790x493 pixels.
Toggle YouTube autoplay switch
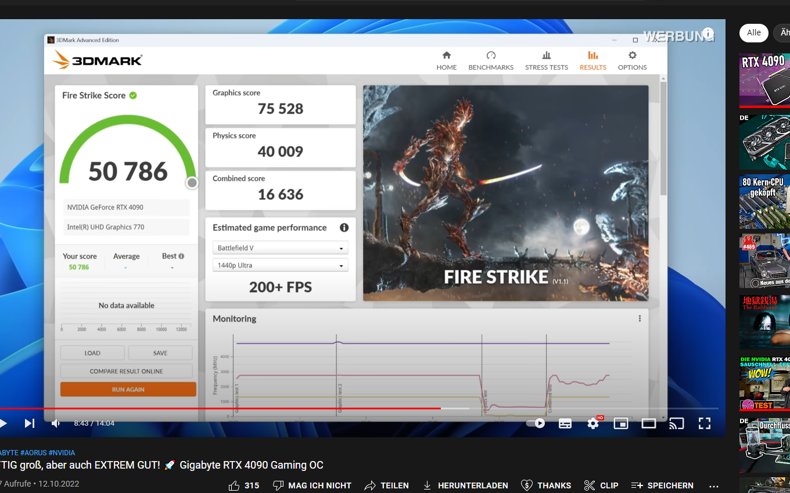(534, 423)
